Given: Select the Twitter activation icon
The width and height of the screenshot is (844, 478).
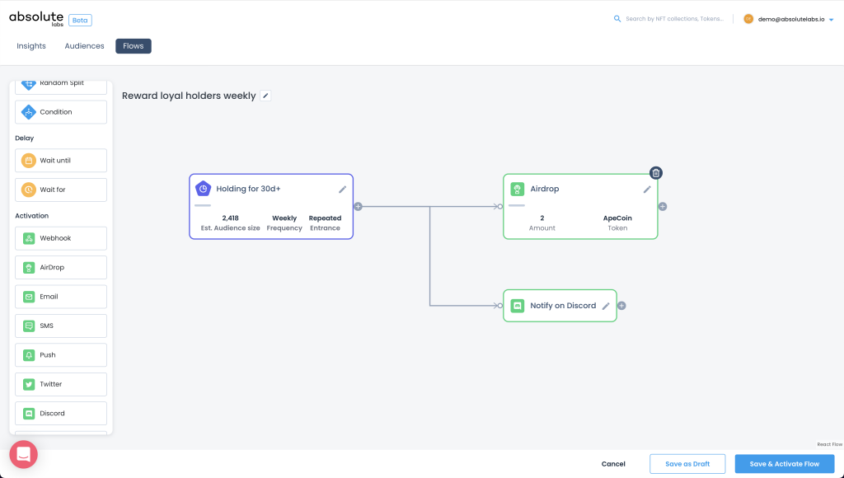Looking at the screenshot, I should click(29, 384).
